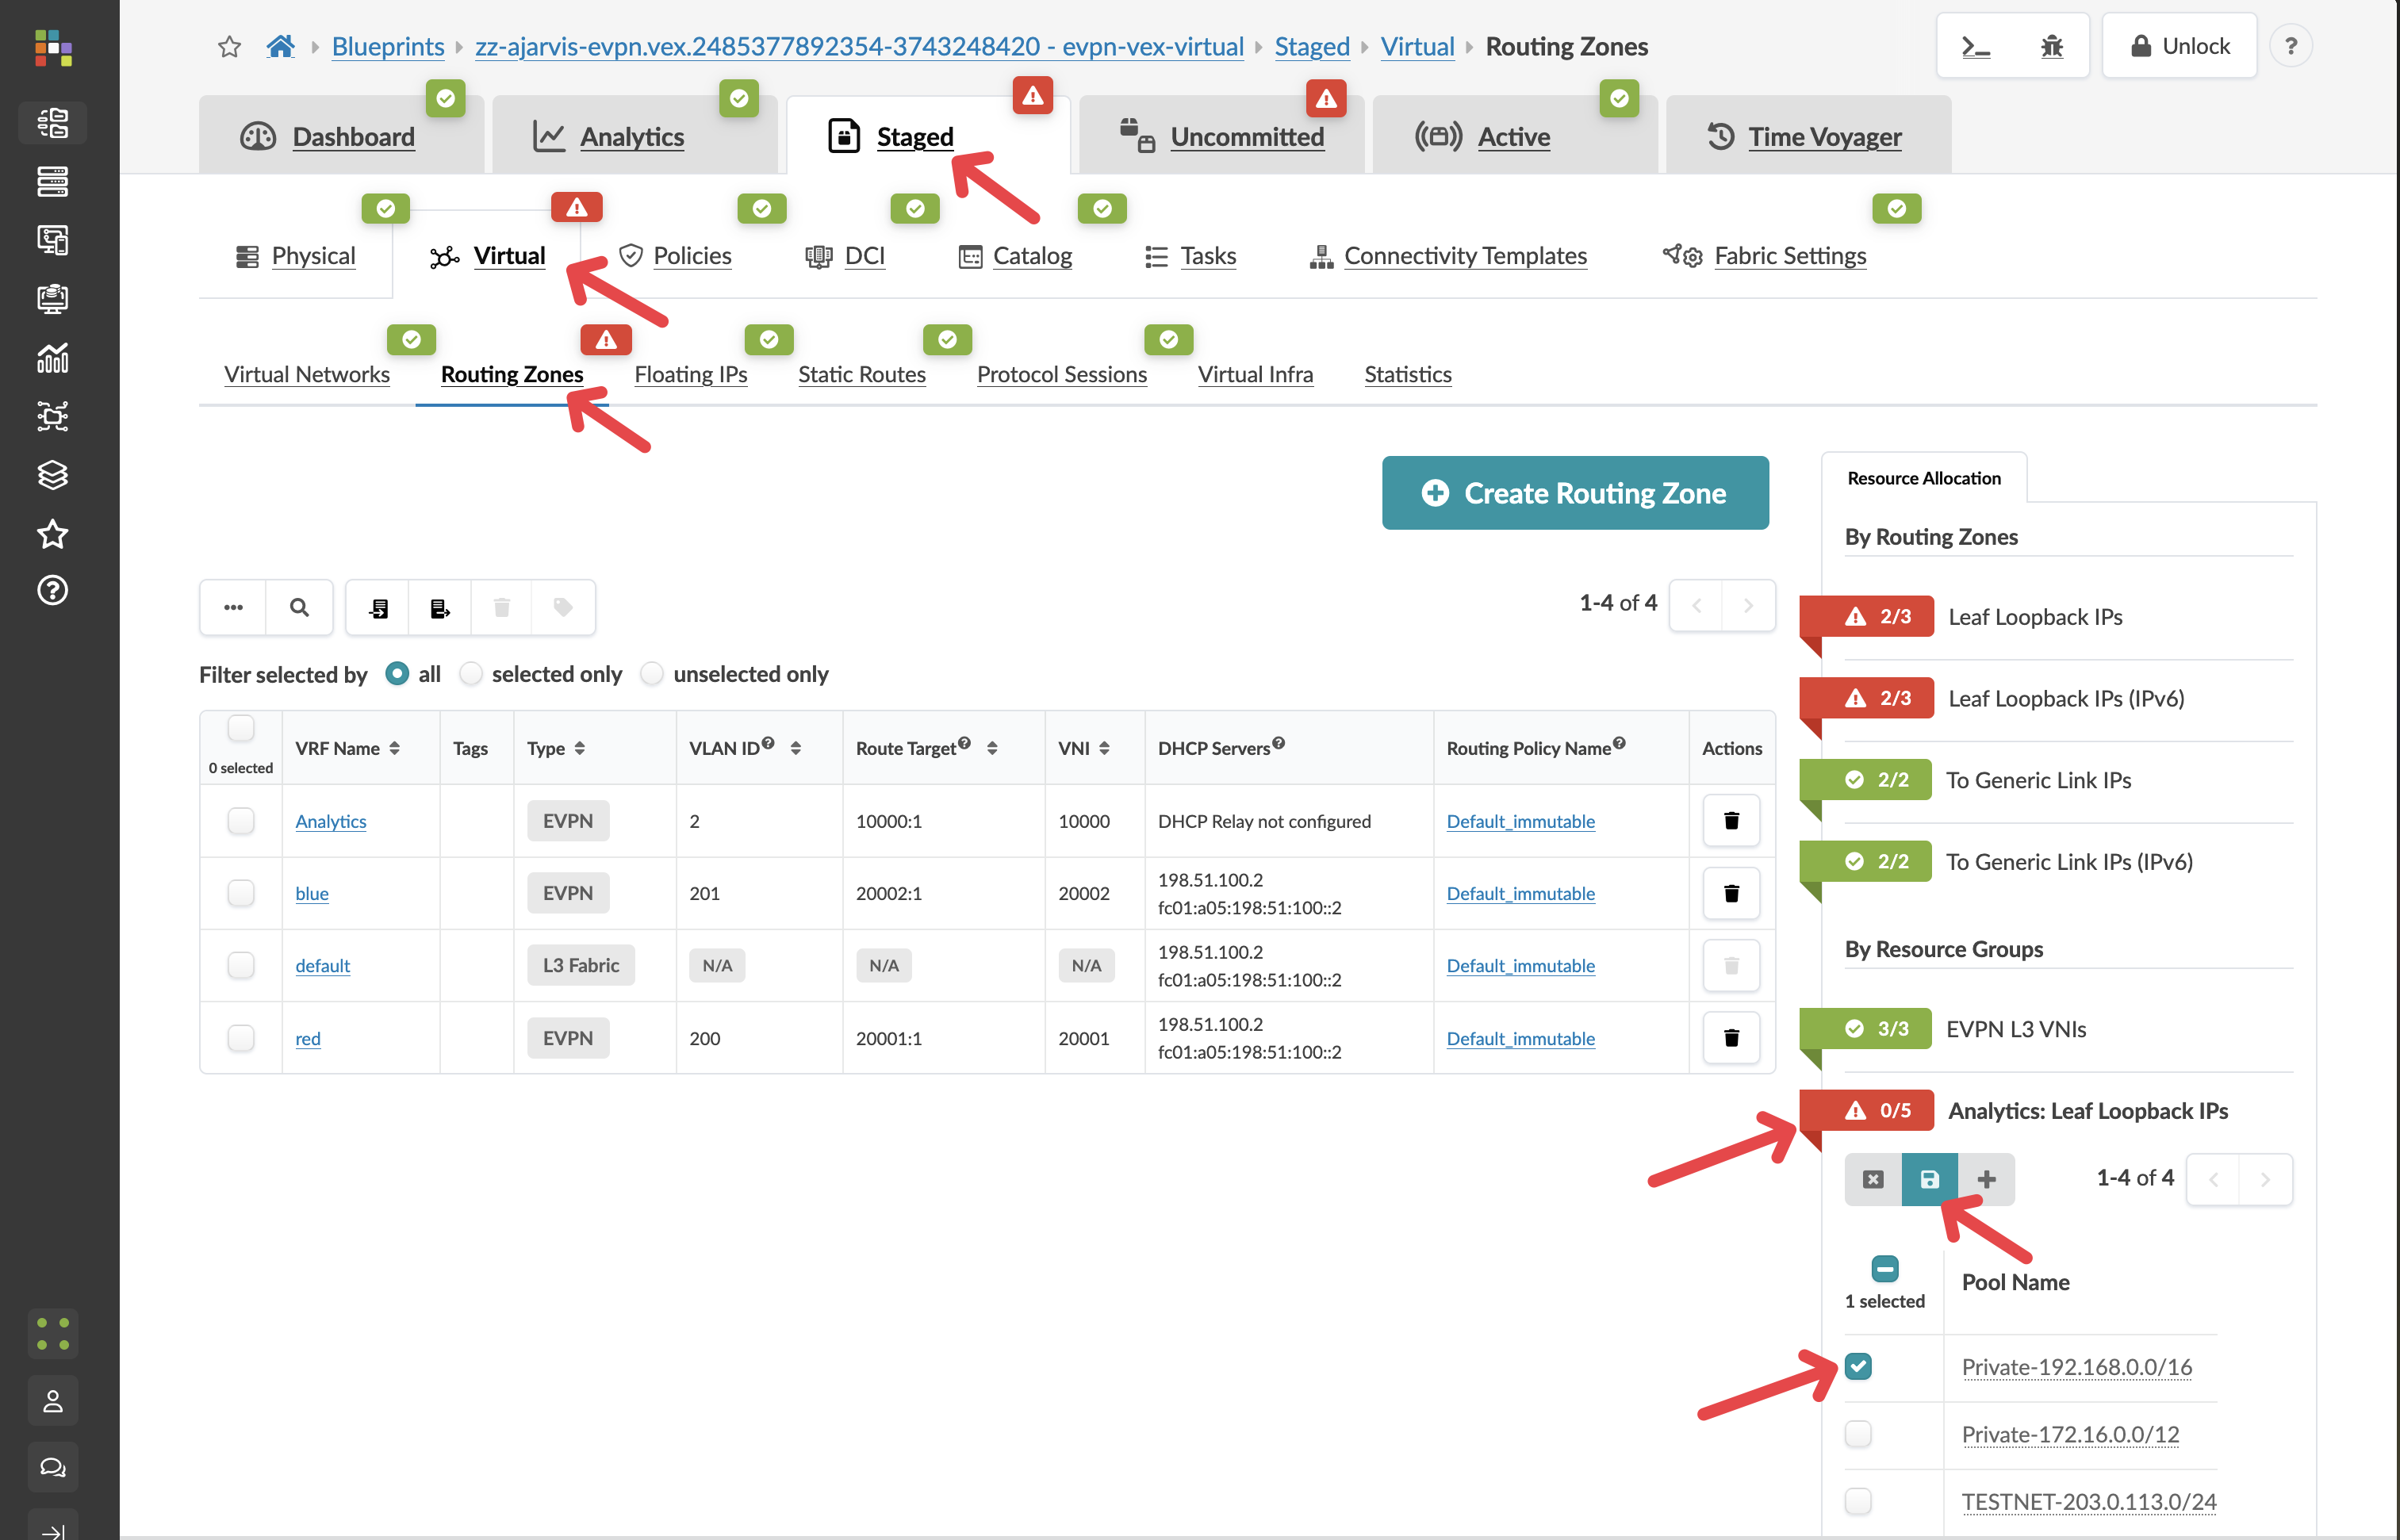Click the export routing zones icon
This screenshot has width=2400, height=1540.
[439, 607]
